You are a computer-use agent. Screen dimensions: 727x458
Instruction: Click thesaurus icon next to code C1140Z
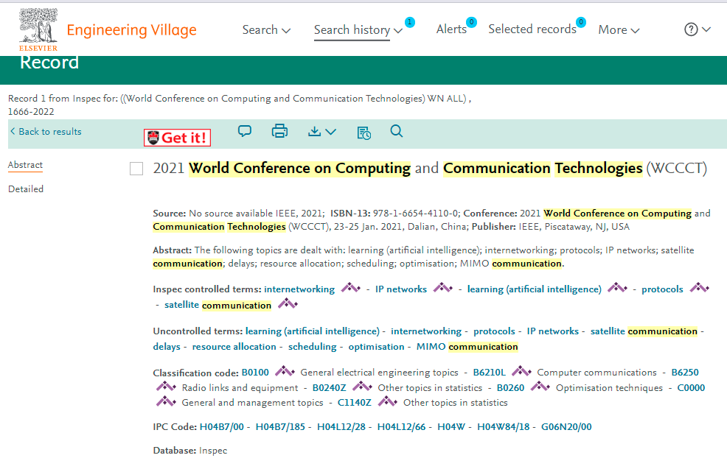(388, 401)
